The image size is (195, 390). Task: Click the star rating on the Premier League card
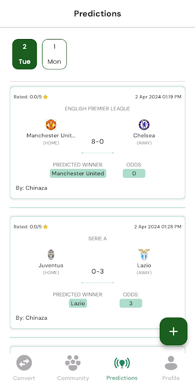coord(45,97)
